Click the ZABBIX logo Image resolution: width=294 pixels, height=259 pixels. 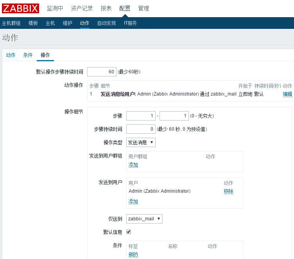click(x=21, y=8)
